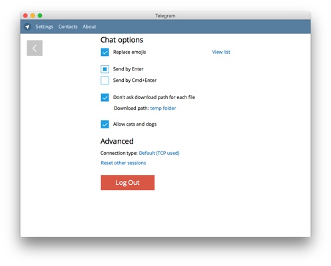Go back using the gray arrow button
The width and height of the screenshot is (331, 266).
[x=35, y=48]
